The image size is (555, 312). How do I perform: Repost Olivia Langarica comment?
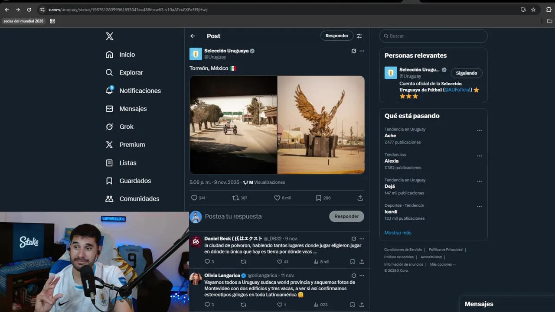[x=243, y=305]
